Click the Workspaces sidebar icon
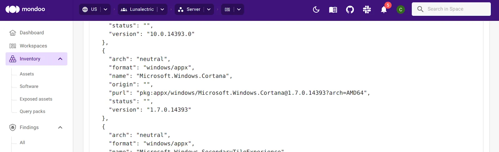499x152 pixels. click(13, 46)
